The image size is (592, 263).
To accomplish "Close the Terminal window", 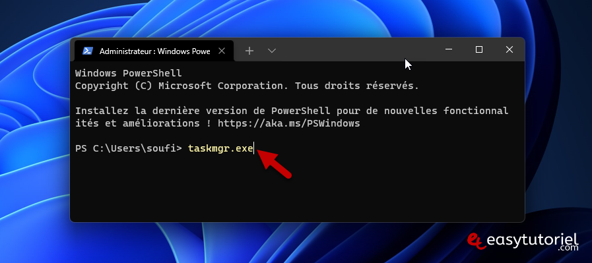I will click(510, 49).
